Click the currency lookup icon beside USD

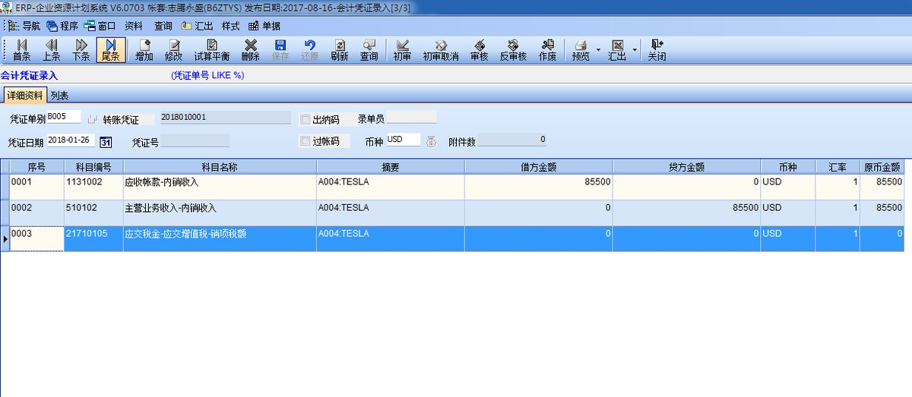coord(431,142)
